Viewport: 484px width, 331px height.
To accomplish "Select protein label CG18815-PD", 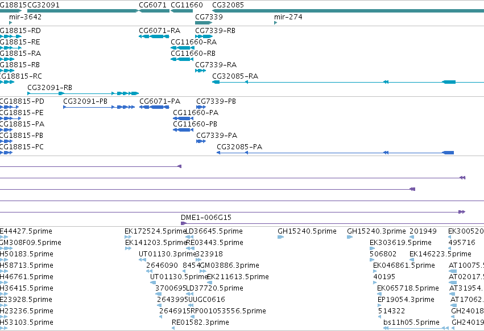I will tap(22, 101).
